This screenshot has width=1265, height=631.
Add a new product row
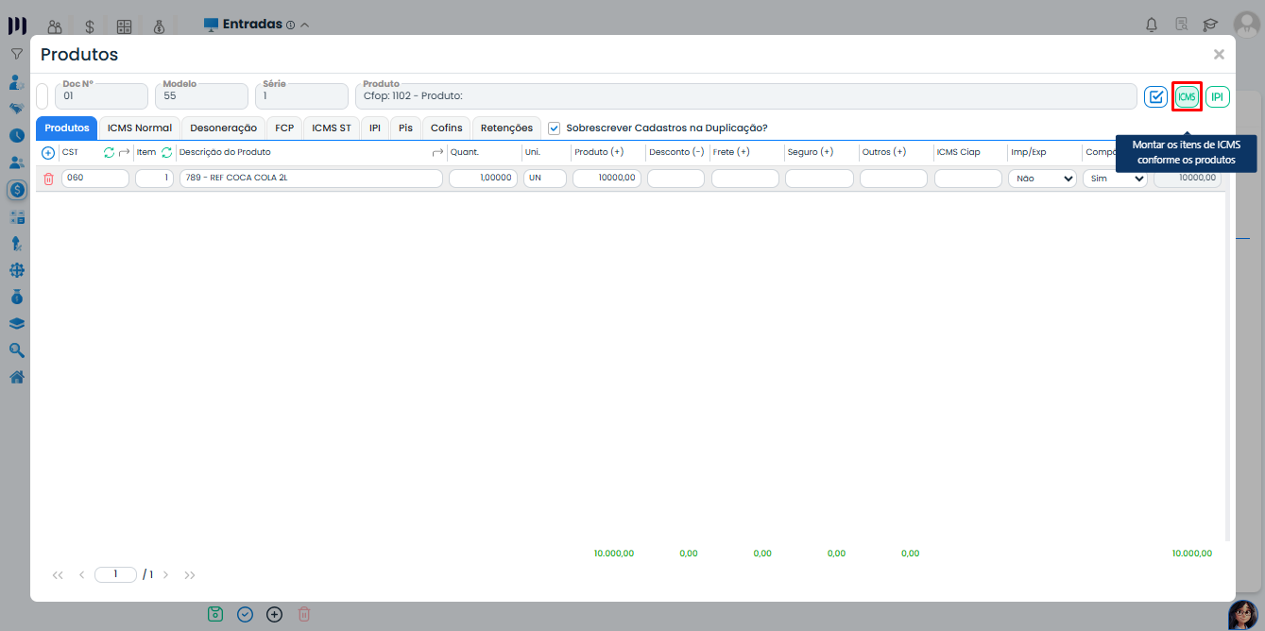point(48,152)
